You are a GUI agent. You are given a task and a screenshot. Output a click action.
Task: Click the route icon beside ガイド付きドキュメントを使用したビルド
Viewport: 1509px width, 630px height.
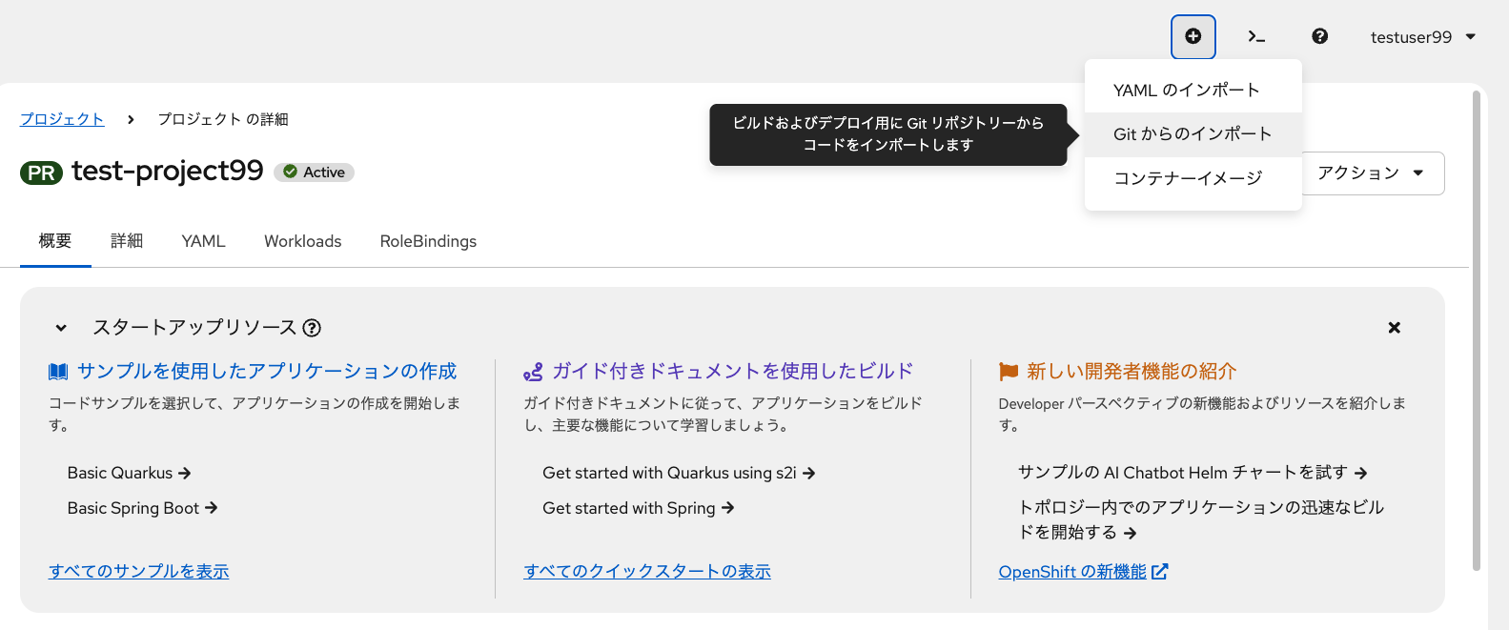533,372
